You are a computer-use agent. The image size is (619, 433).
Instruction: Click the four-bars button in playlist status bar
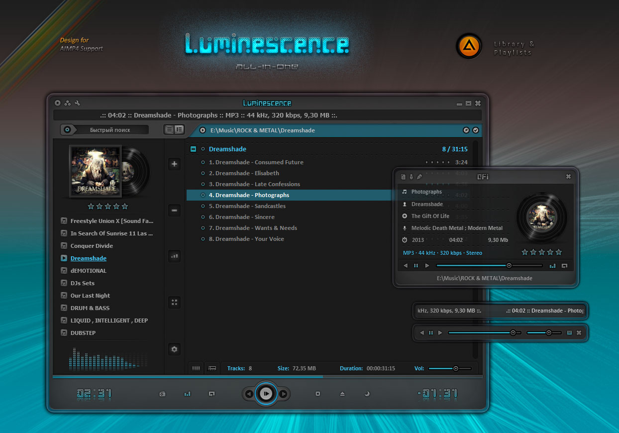[x=196, y=368]
